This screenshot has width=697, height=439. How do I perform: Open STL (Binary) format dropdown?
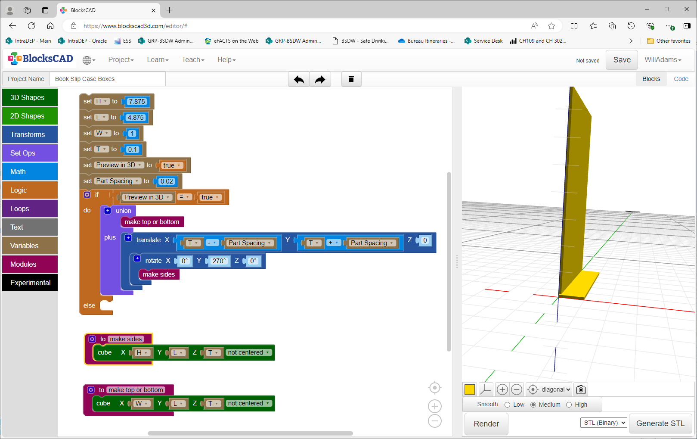604,423
